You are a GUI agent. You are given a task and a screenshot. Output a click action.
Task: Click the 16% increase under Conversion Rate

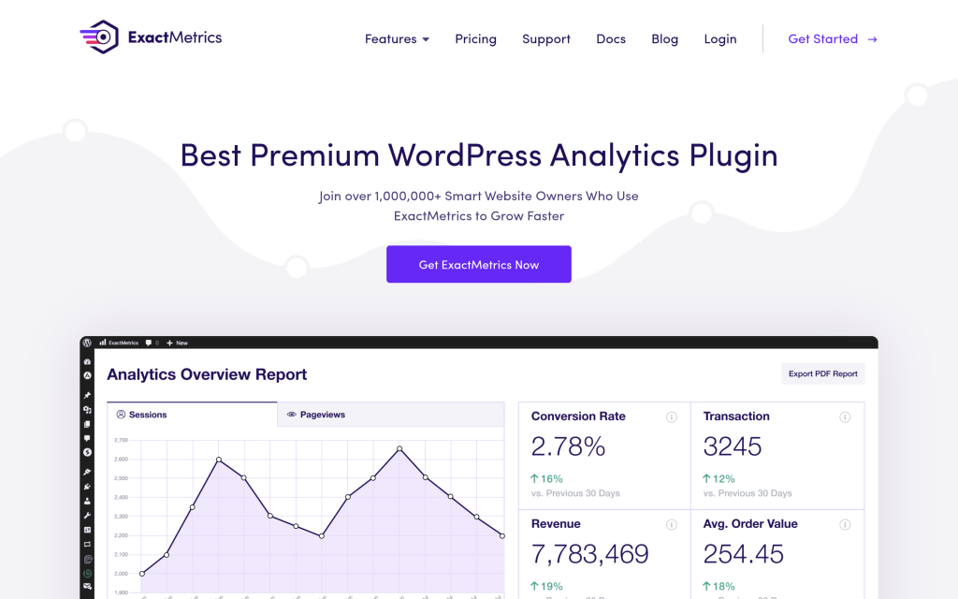click(546, 478)
